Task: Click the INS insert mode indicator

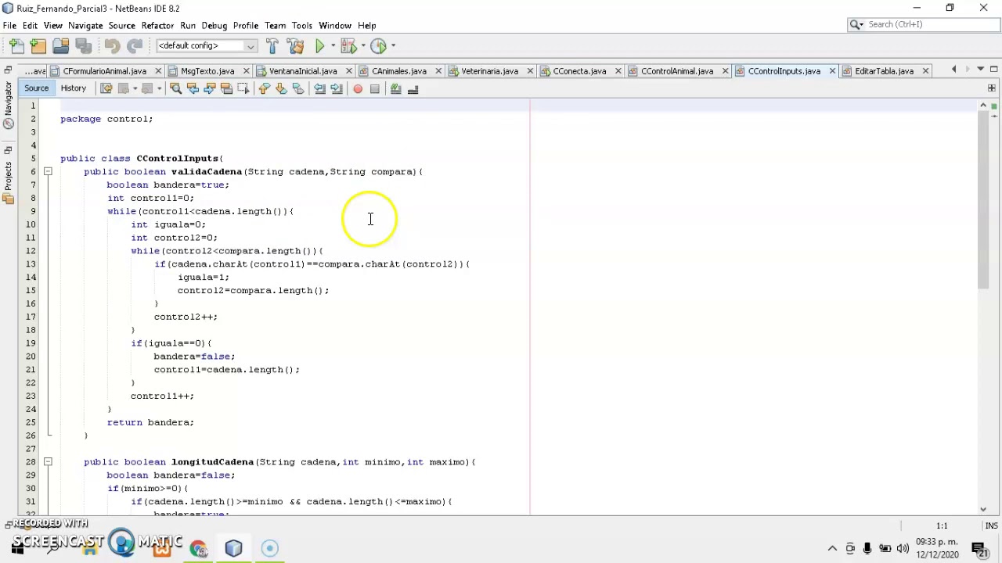Action: (x=992, y=526)
